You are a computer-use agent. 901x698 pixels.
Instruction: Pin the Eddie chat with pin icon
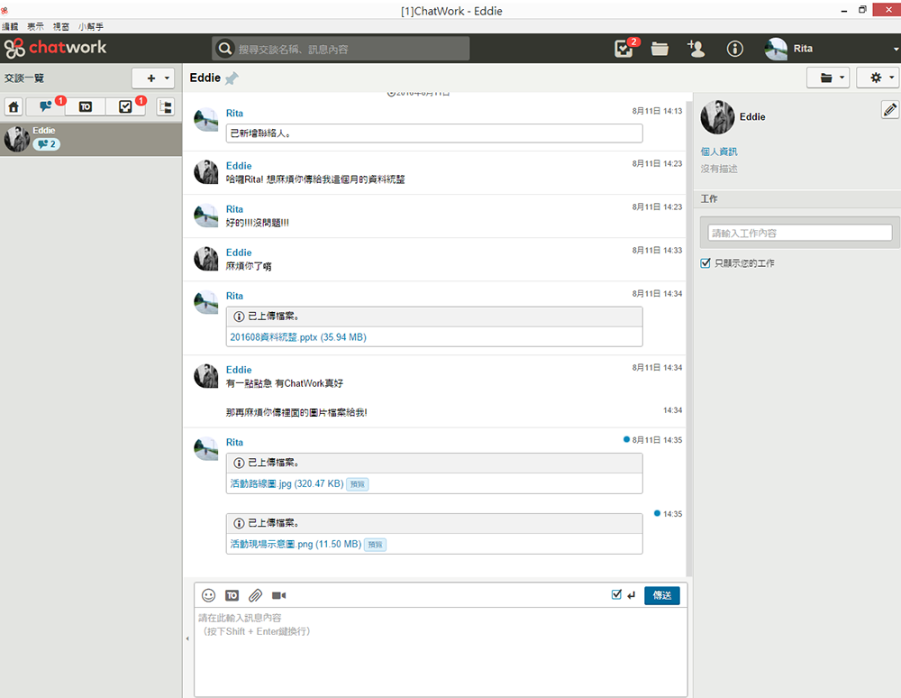(x=232, y=78)
